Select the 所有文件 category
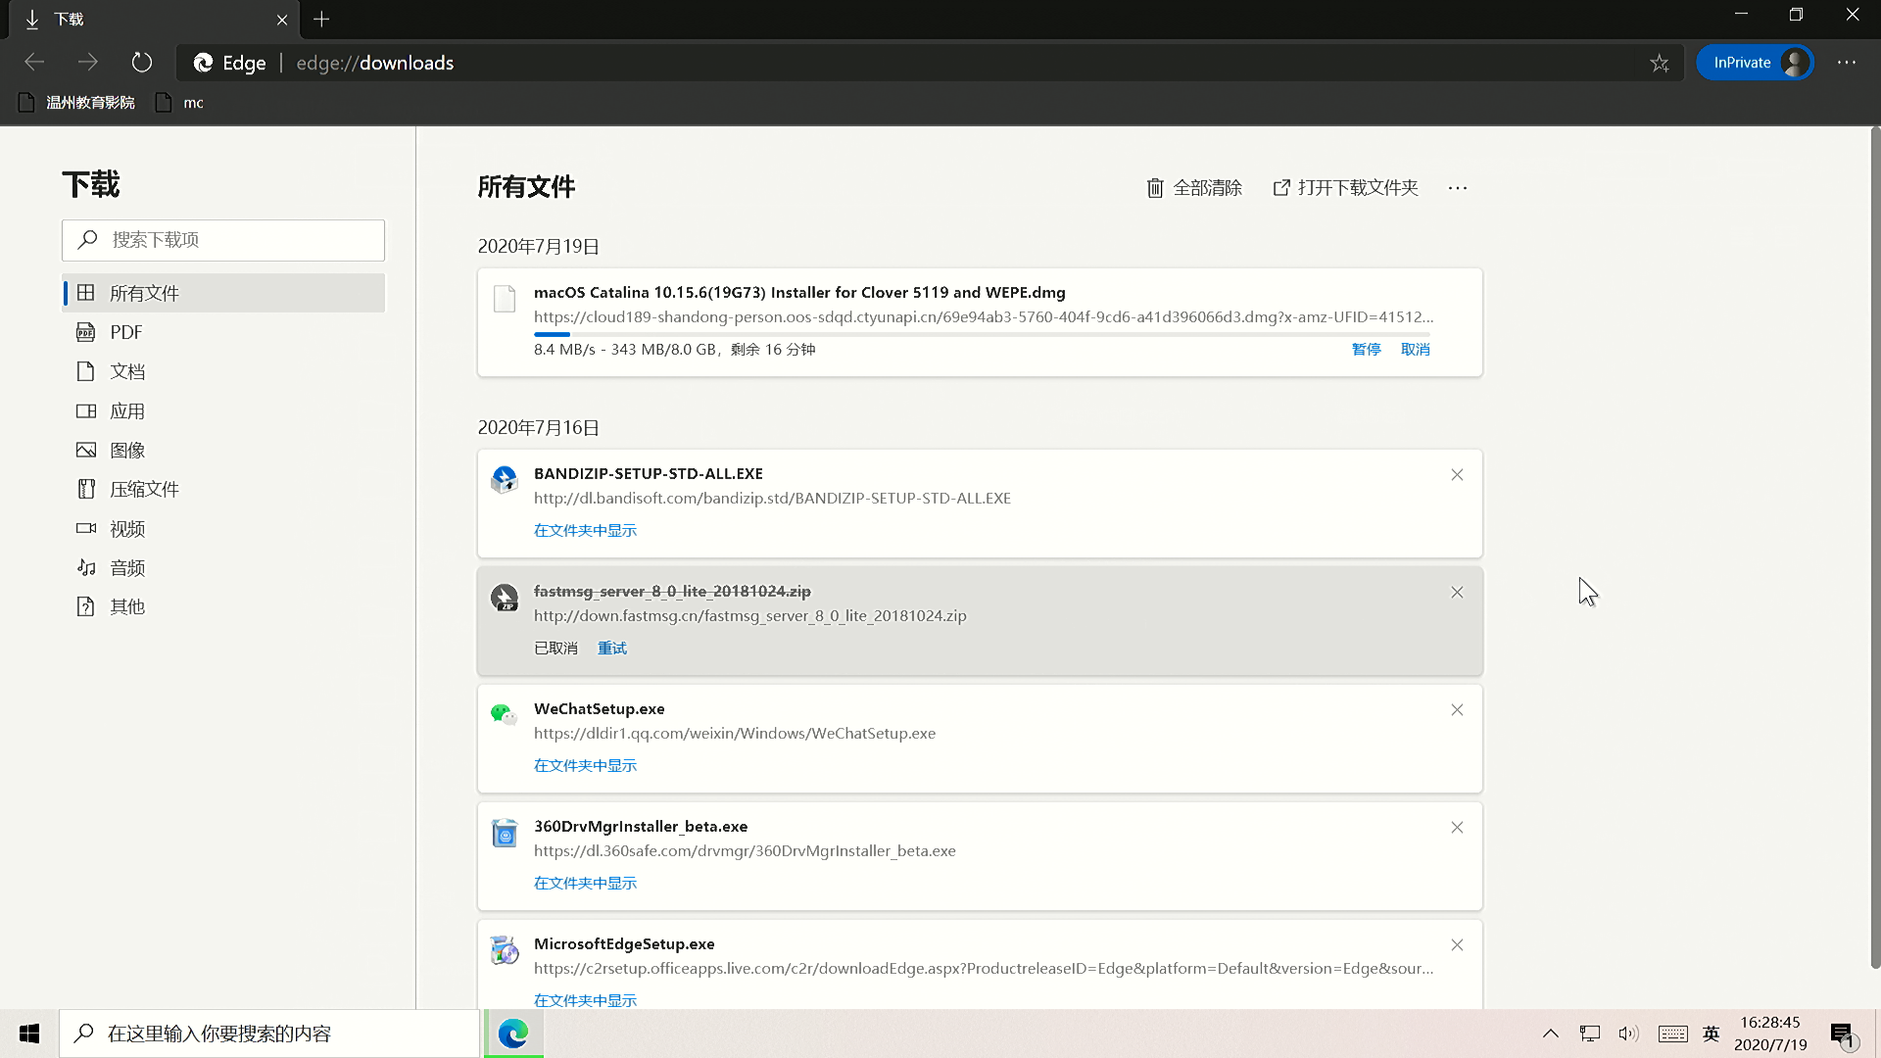1881x1058 pixels. tap(223, 293)
